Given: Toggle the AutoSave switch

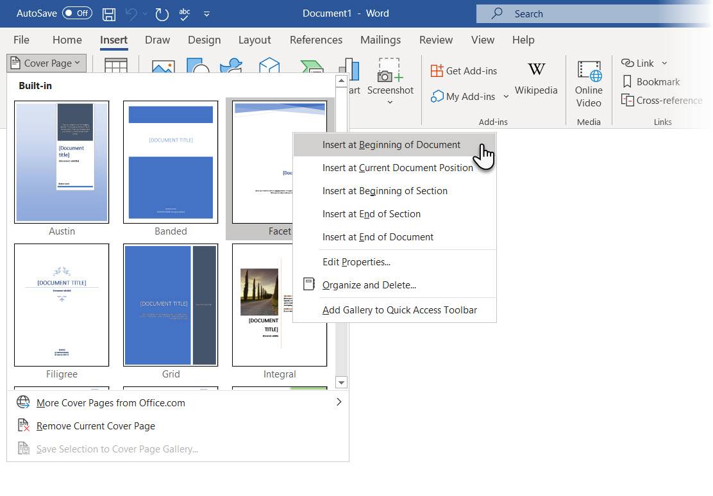Looking at the screenshot, I should pos(77,13).
